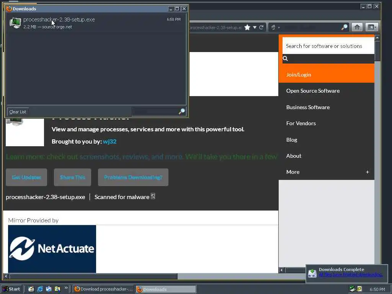The width and height of the screenshot is (392, 294).
Task: Click the NetActuate mirror logo
Action: [x=52, y=249]
